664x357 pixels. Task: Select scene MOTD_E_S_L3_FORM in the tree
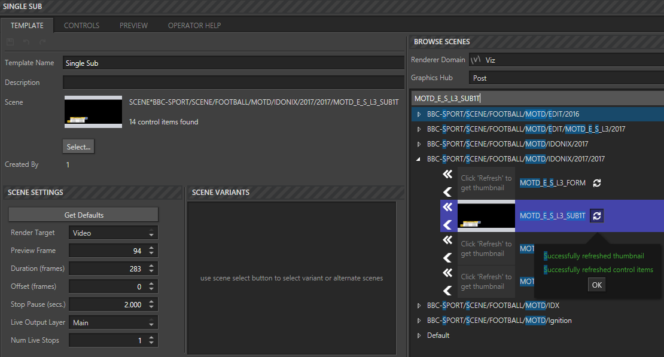click(553, 183)
